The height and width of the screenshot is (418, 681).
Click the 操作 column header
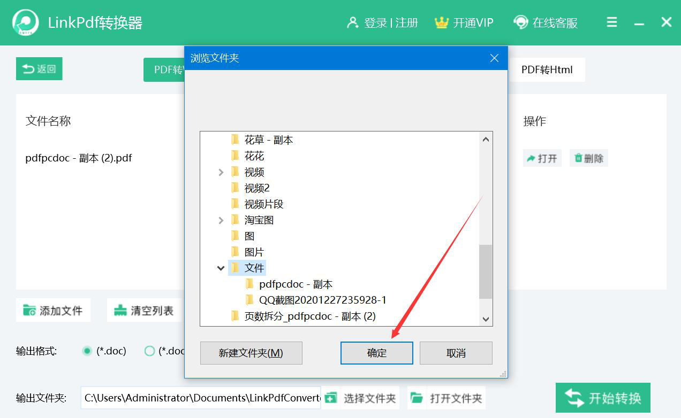click(x=534, y=121)
